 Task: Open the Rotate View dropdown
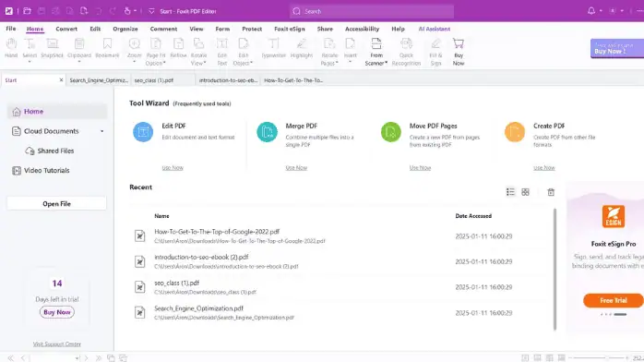205,64
